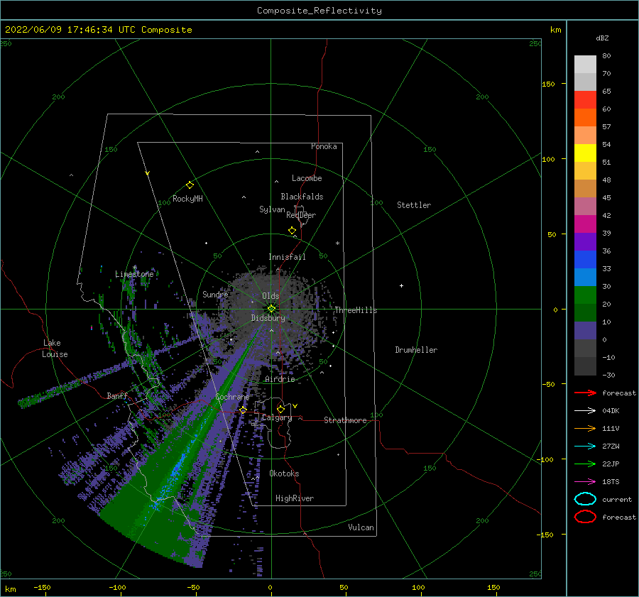Click the 80 value in dBZ legend
This screenshot has width=639, height=597.
[x=606, y=56]
